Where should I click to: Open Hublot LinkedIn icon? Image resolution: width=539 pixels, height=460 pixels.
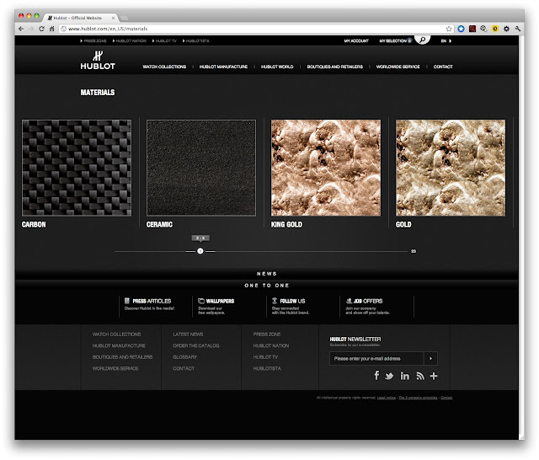[404, 376]
